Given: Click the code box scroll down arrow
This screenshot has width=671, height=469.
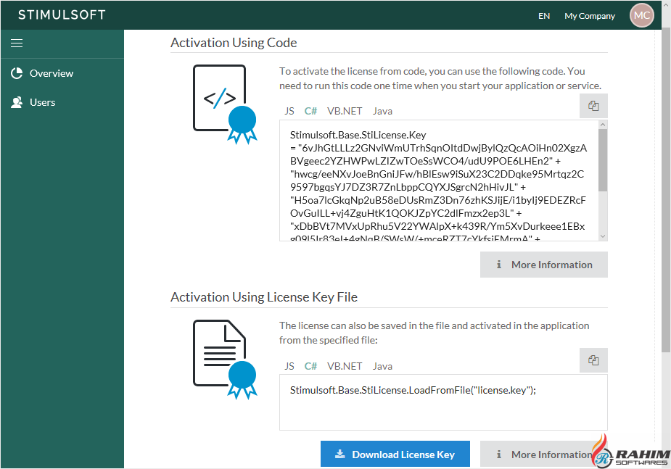Looking at the screenshot, I should coord(603,236).
